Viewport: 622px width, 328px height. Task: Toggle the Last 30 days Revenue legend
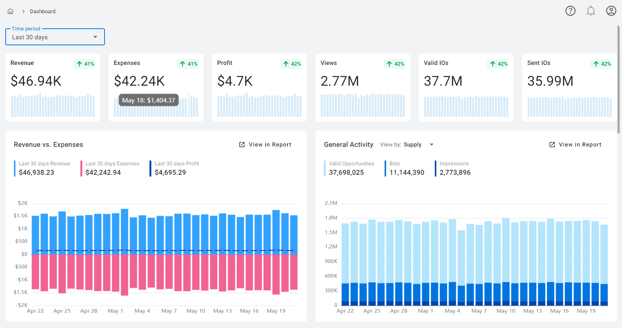pyautogui.click(x=44, y=168)
